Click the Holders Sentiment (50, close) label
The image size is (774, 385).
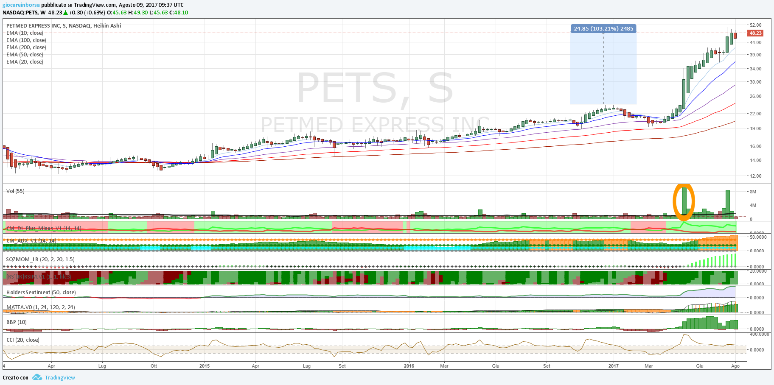click(x=41, y=293)
